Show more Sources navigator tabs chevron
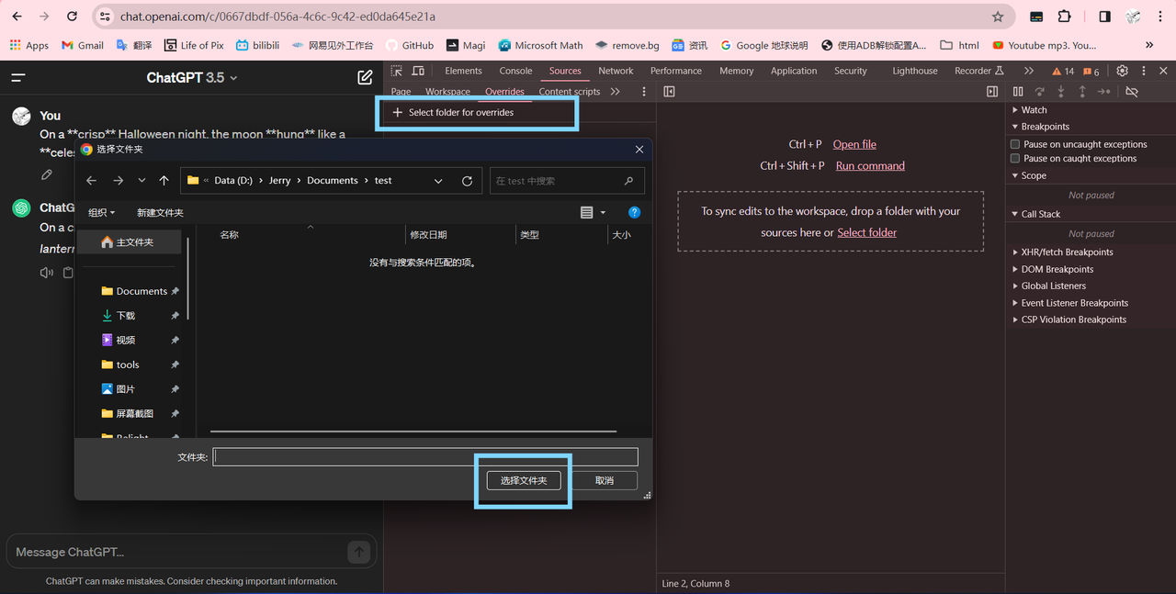1176x594 pixels. coord(615,92)
